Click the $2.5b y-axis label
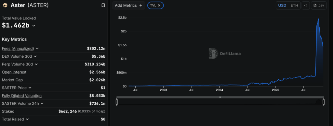This screenshot has width=333, height=126. [x=122, y=18]
